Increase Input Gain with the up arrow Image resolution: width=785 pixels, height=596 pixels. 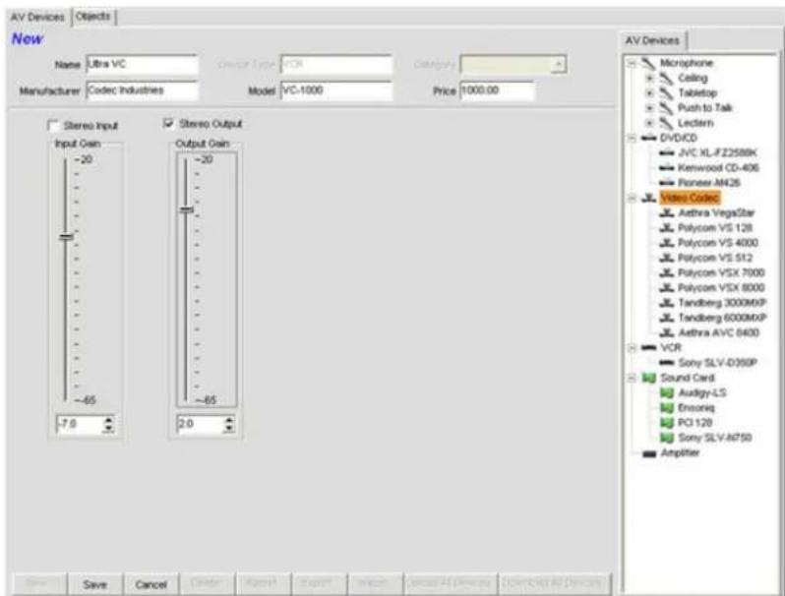coord(108,420)
